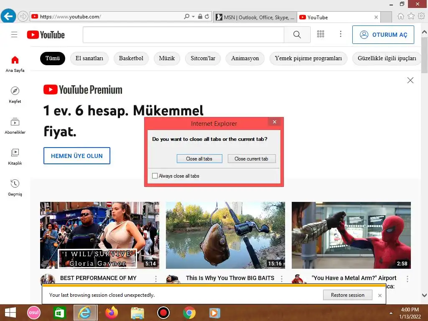428x321 pixels.
Task: Select the Müzik filter chip
Action: pyautogui.click(x=167, y=59)
